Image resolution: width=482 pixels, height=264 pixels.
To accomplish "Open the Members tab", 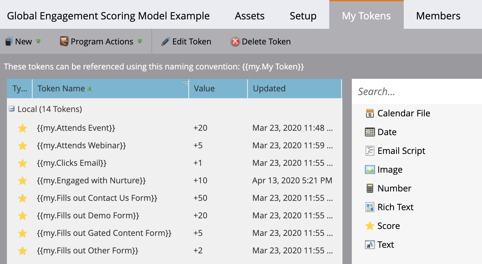I will 438,16.
